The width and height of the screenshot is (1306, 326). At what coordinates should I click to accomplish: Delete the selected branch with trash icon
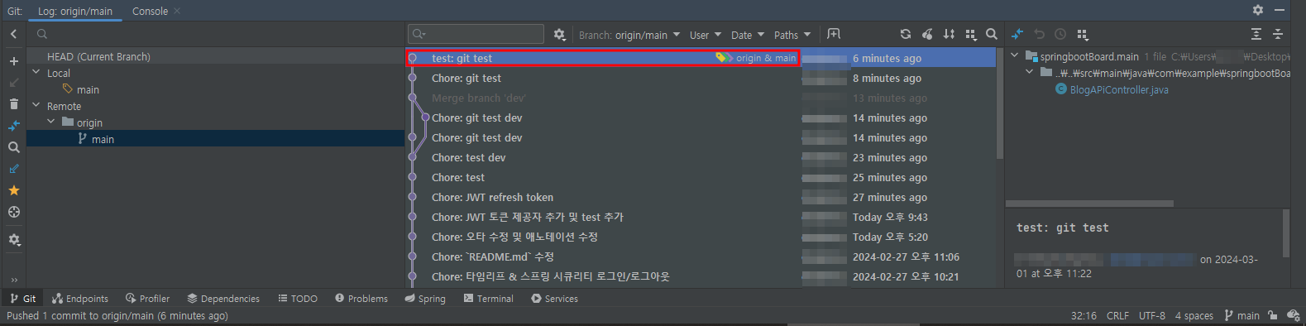tap(13, 104)
